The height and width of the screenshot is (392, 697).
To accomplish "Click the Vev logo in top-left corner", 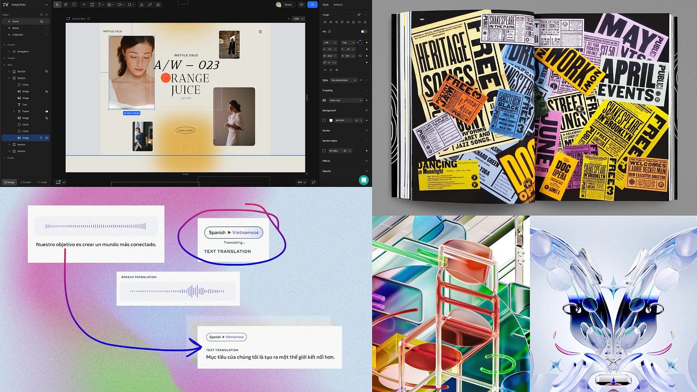I will pos(6,4).
